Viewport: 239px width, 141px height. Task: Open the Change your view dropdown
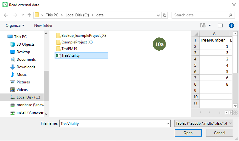pyautogui.click(x=210, y=25)
